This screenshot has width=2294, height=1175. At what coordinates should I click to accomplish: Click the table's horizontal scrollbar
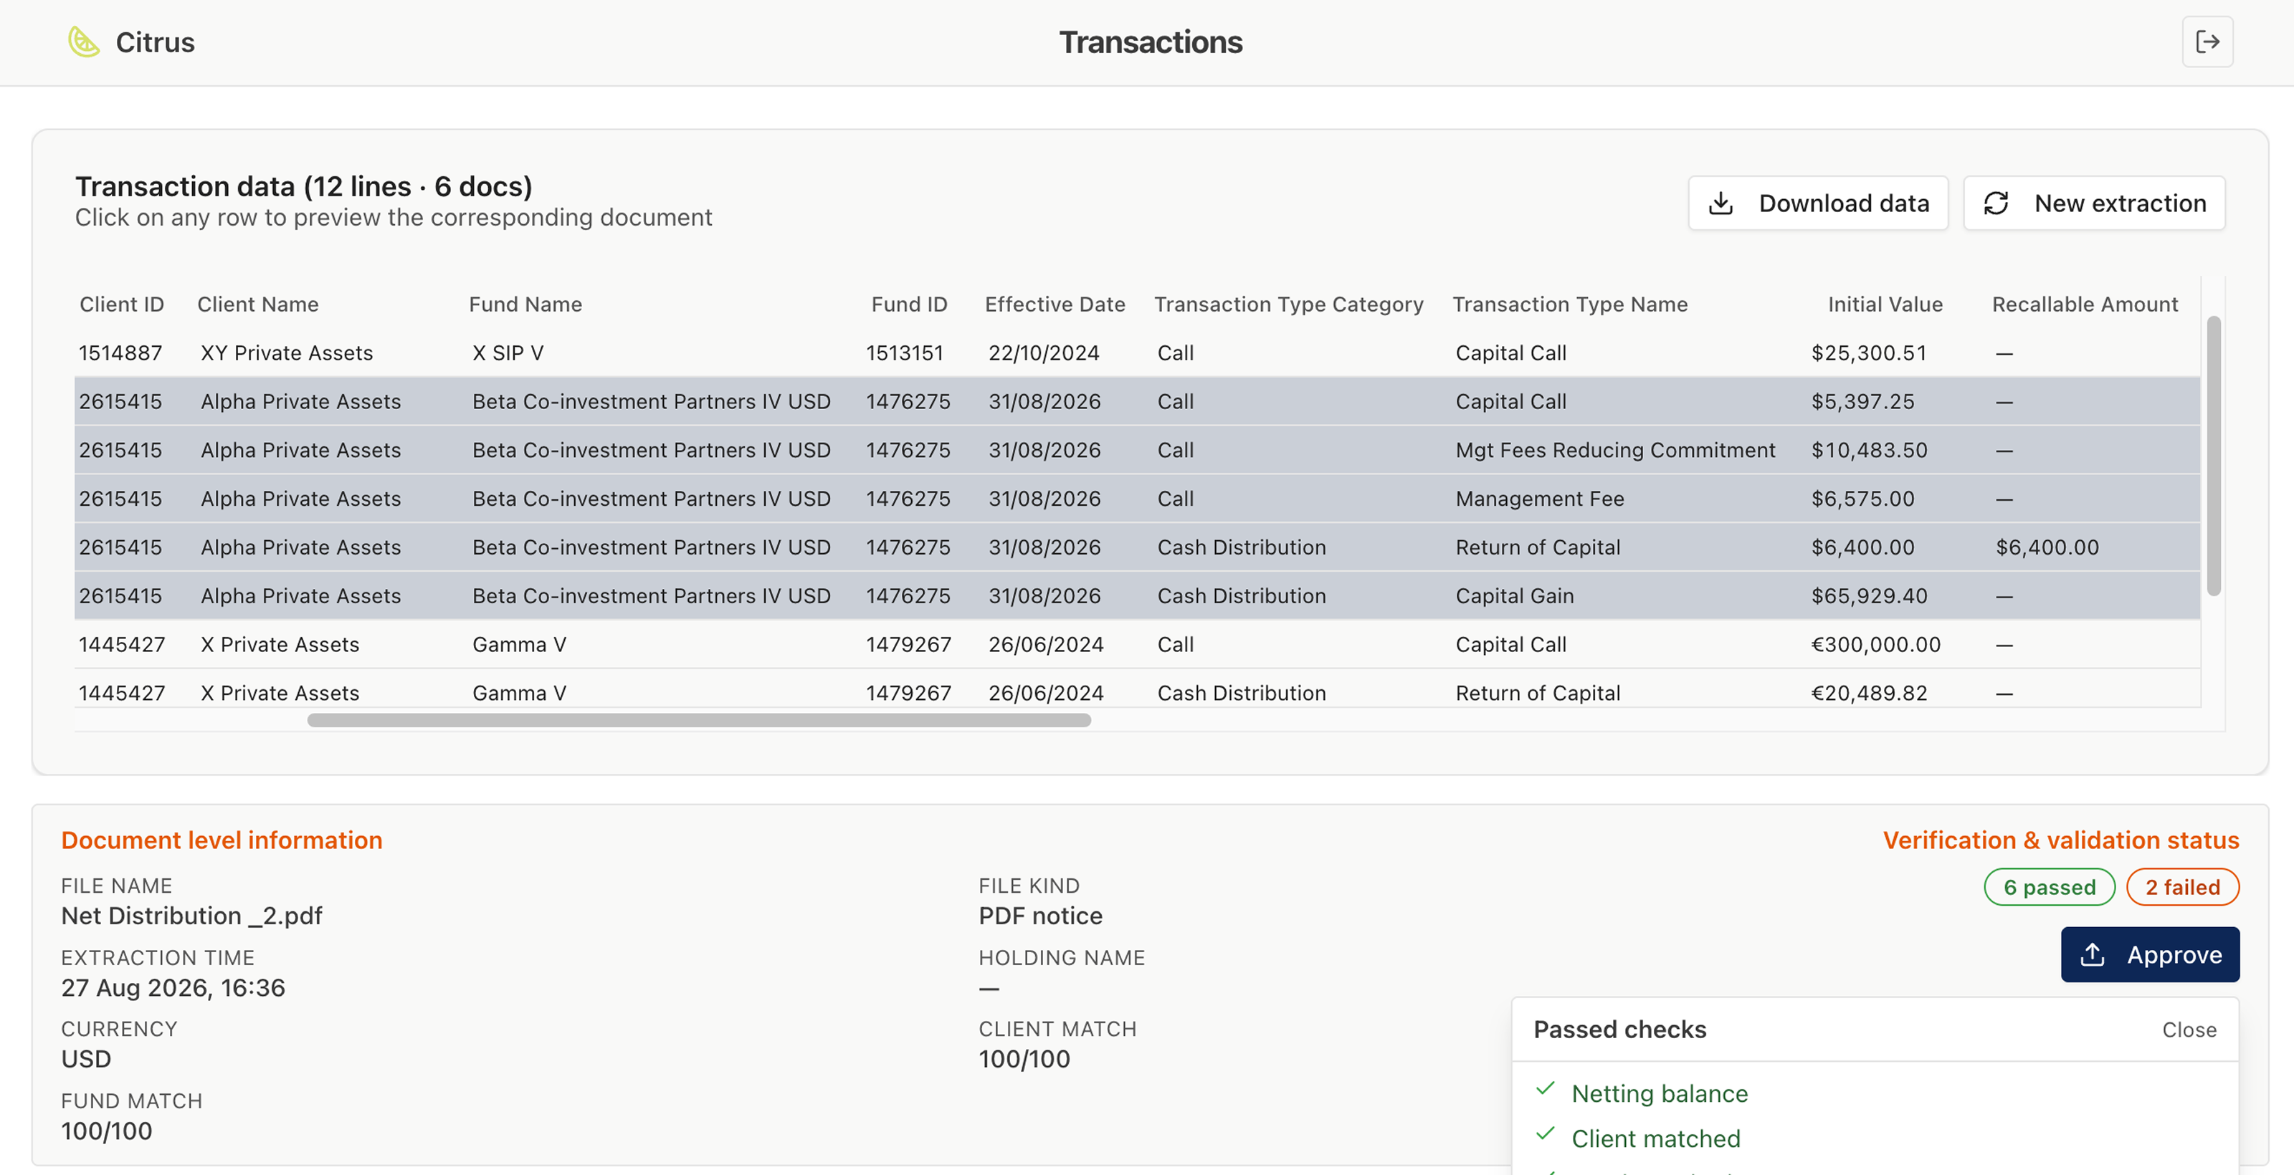coord(699,720)
